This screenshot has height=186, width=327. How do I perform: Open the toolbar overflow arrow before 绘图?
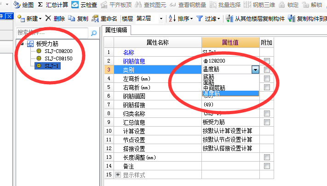pyautogui.click(x=7, y=4)
